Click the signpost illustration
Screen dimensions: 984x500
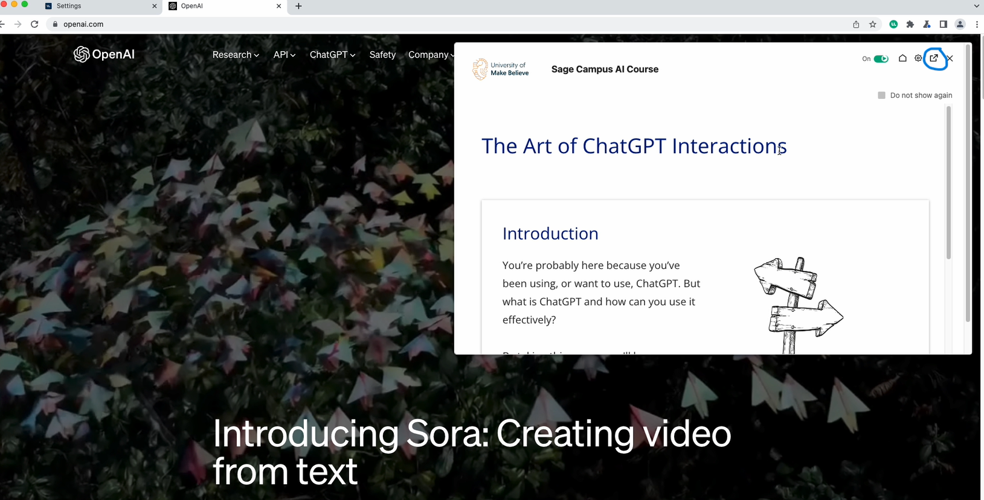click(799, 305)
